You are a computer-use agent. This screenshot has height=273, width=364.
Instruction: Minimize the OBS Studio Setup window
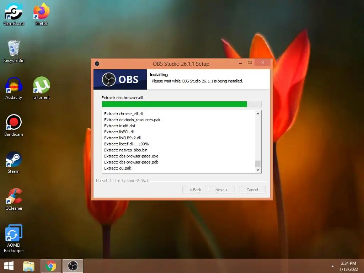click(x=241, y=63)
